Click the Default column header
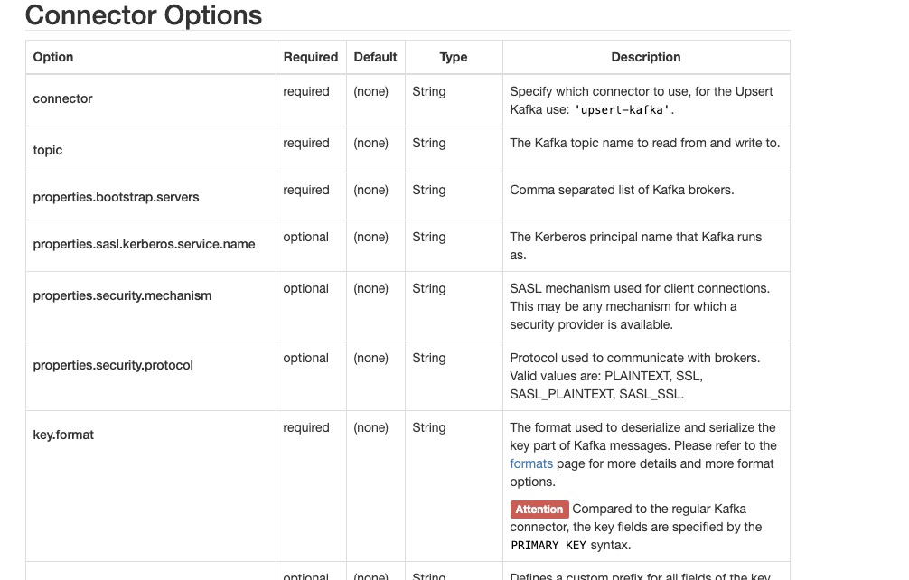 click(x=375, y=57)
